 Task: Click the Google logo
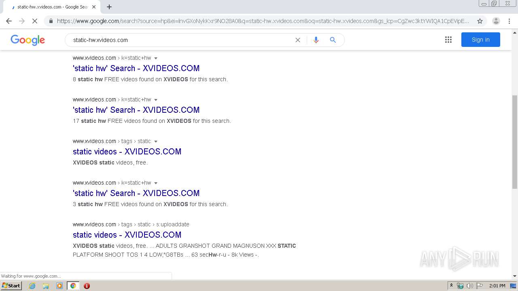pos(28,40)
